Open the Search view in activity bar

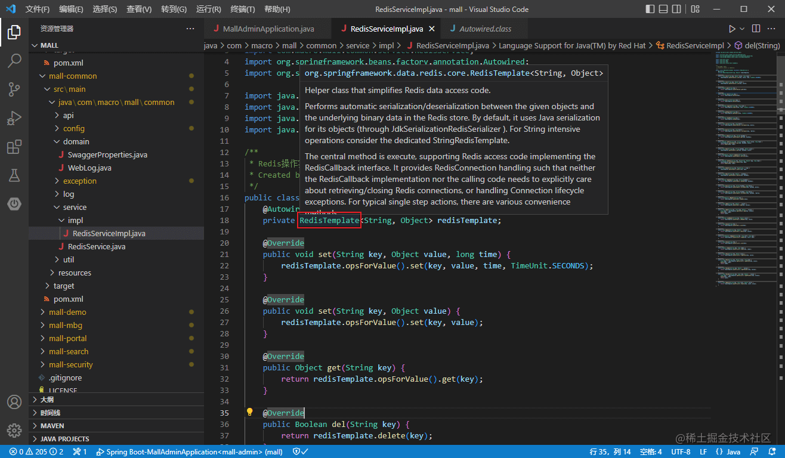click(14, 60)
